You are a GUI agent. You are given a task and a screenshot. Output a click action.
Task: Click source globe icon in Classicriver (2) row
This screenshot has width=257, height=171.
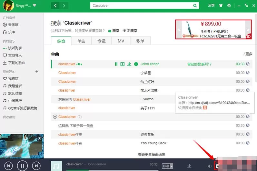[248, 116]
